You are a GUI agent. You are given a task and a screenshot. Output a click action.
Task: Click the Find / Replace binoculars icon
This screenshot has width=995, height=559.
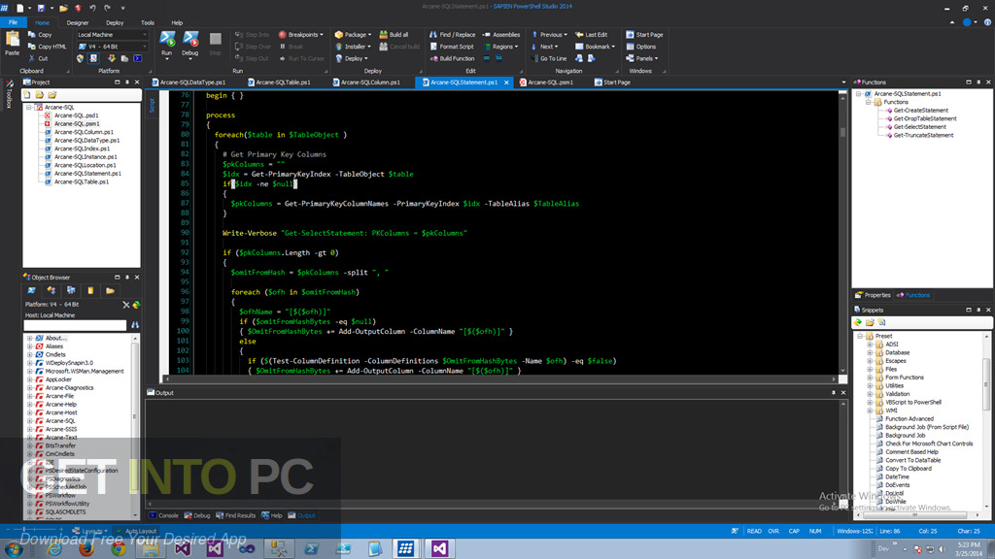[433, 34]
